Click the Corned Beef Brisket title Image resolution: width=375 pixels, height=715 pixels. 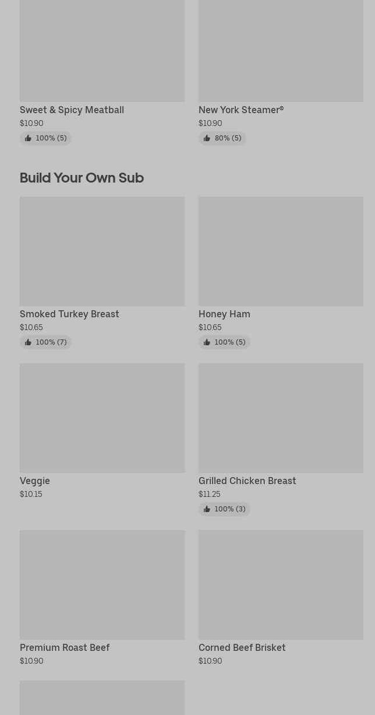[x=242, y=647]
